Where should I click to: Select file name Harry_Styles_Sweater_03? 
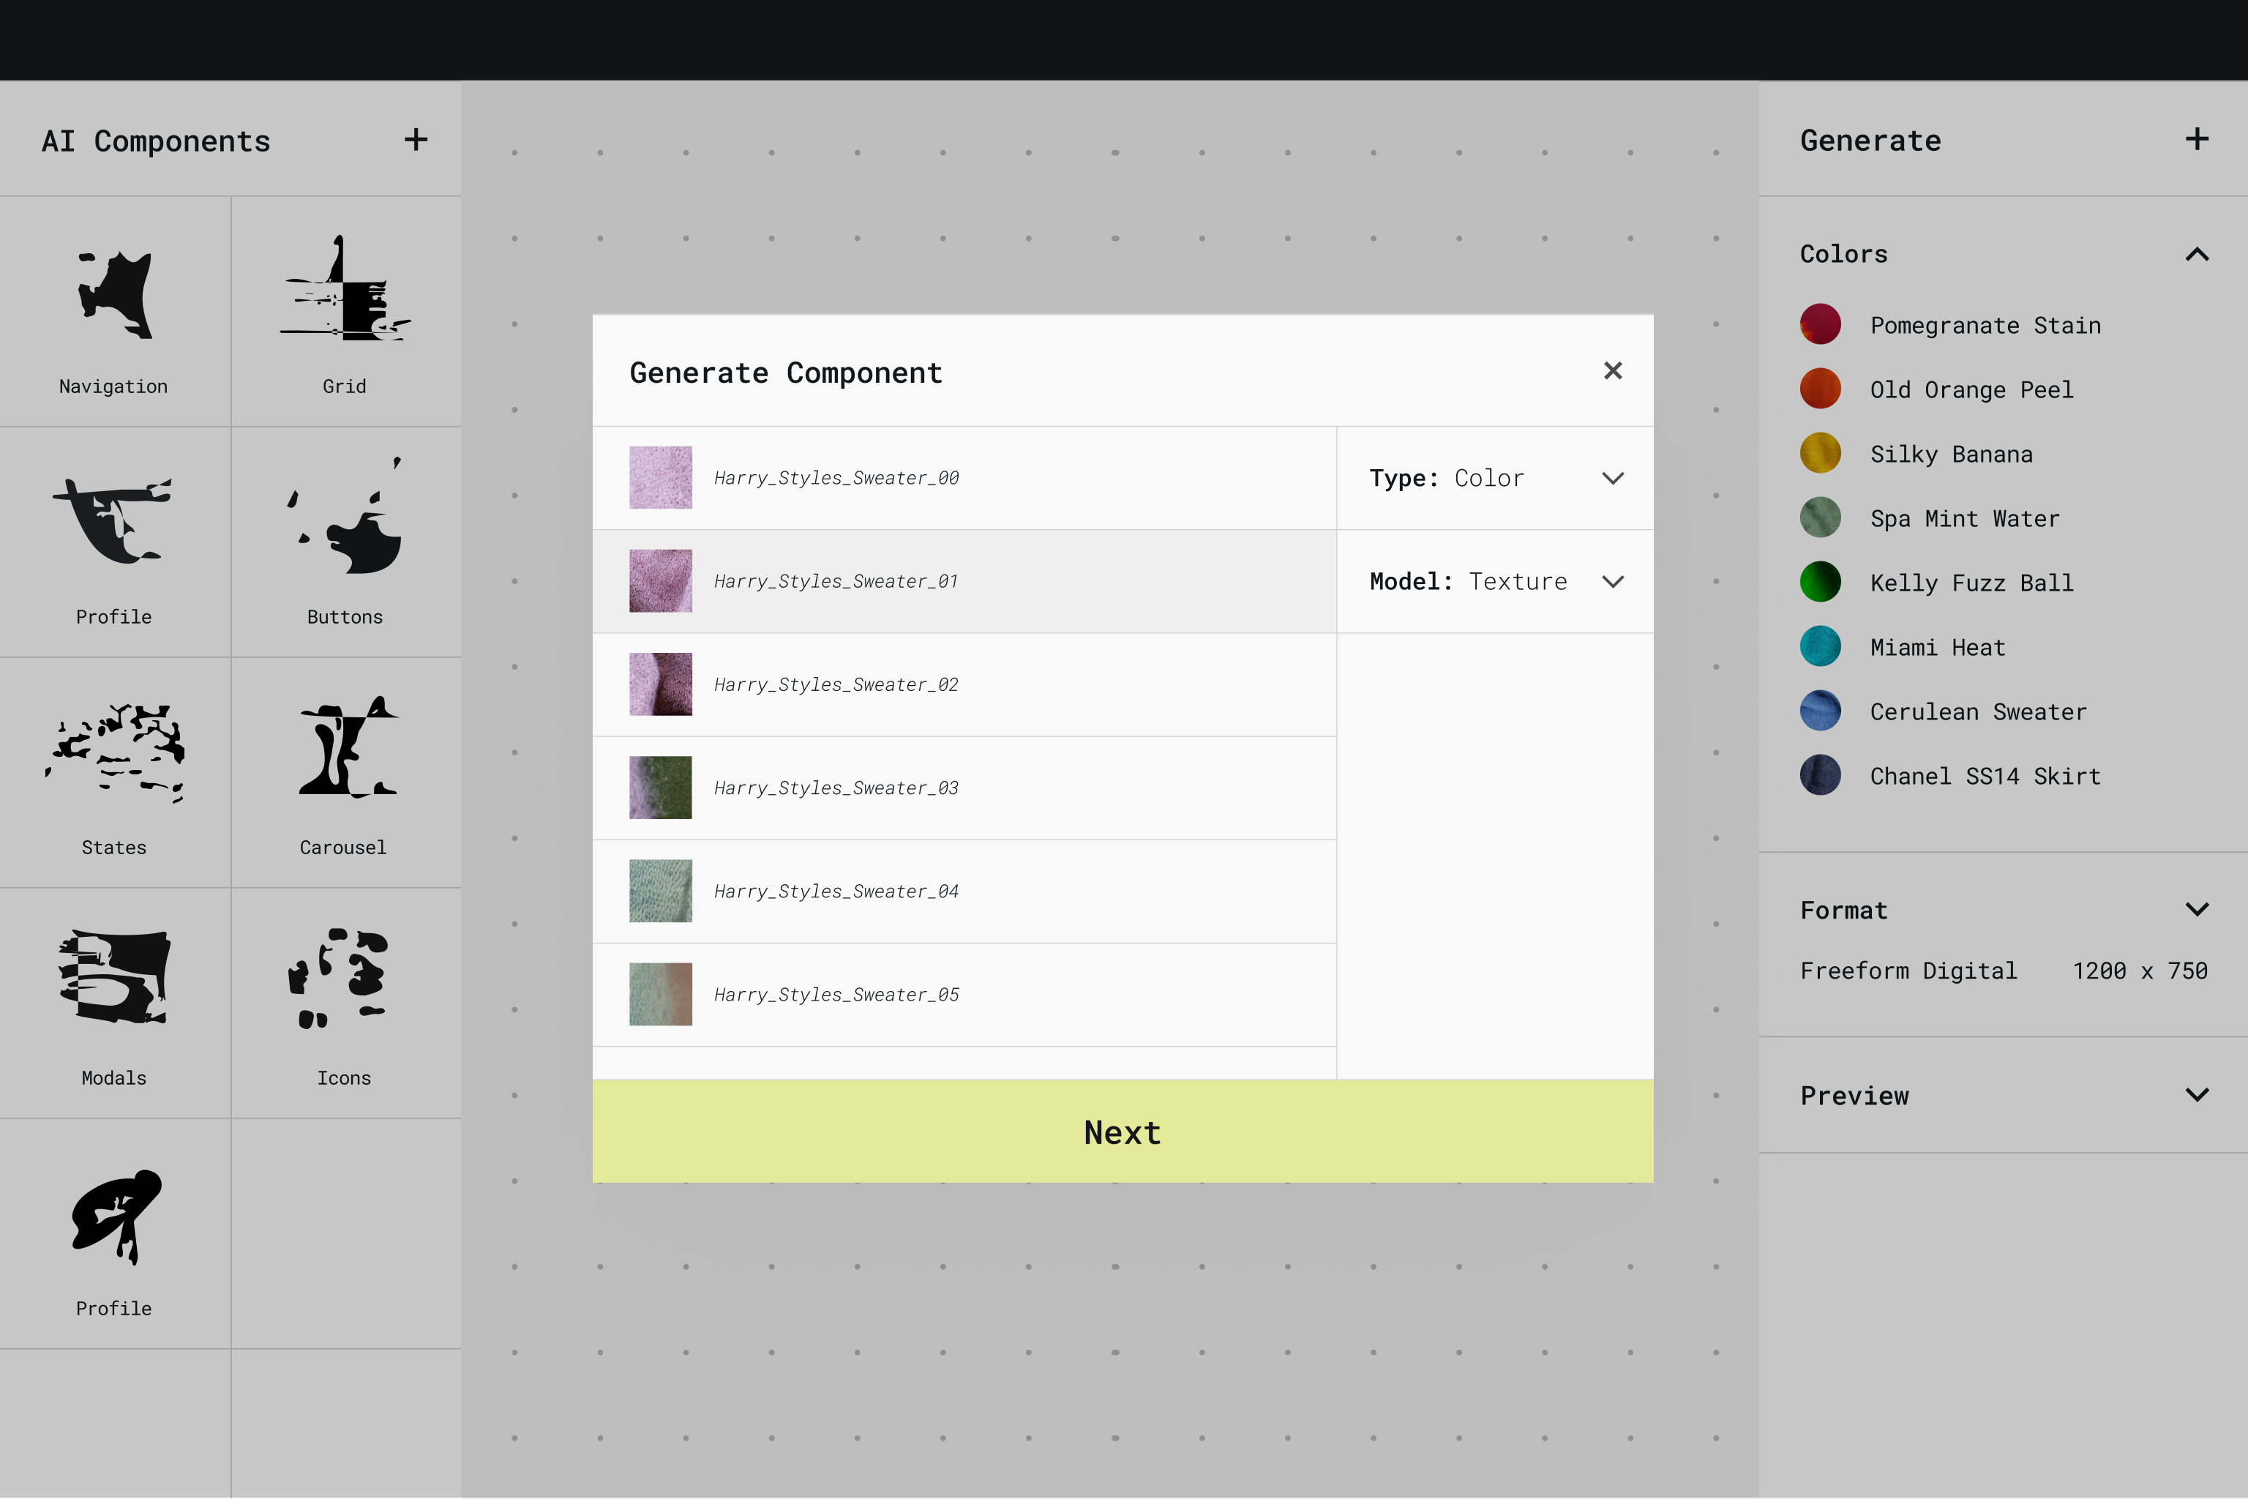click(836, 788)
